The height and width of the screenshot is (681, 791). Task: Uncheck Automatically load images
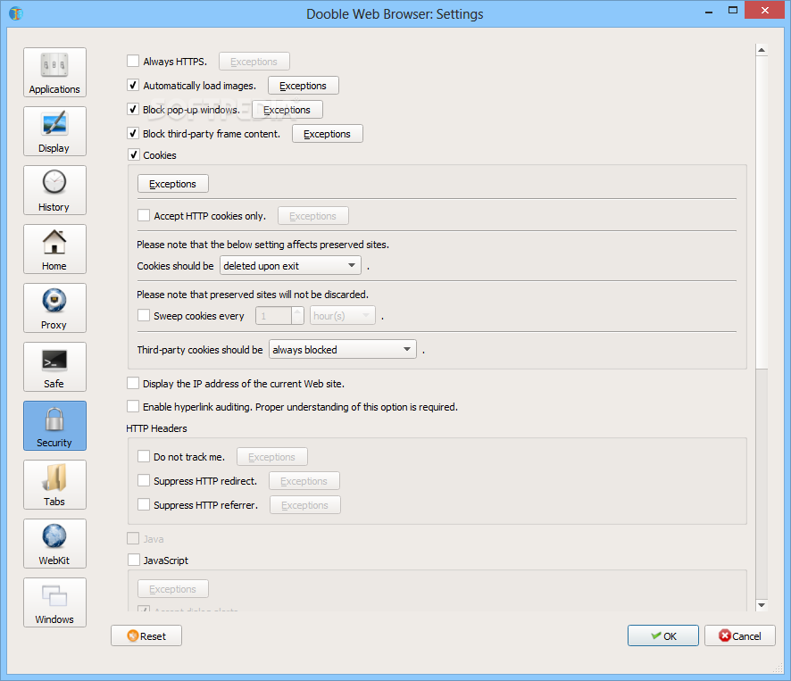[133, 86]
